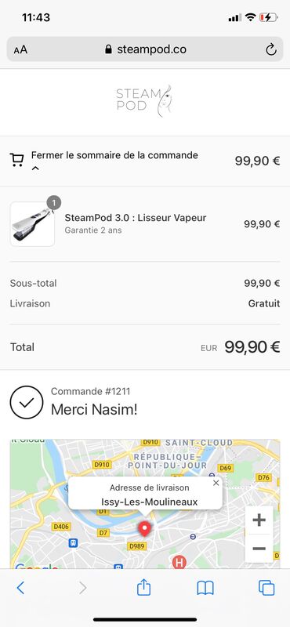
Task: Open the AA reader text size menu
Action: point(20,49)
